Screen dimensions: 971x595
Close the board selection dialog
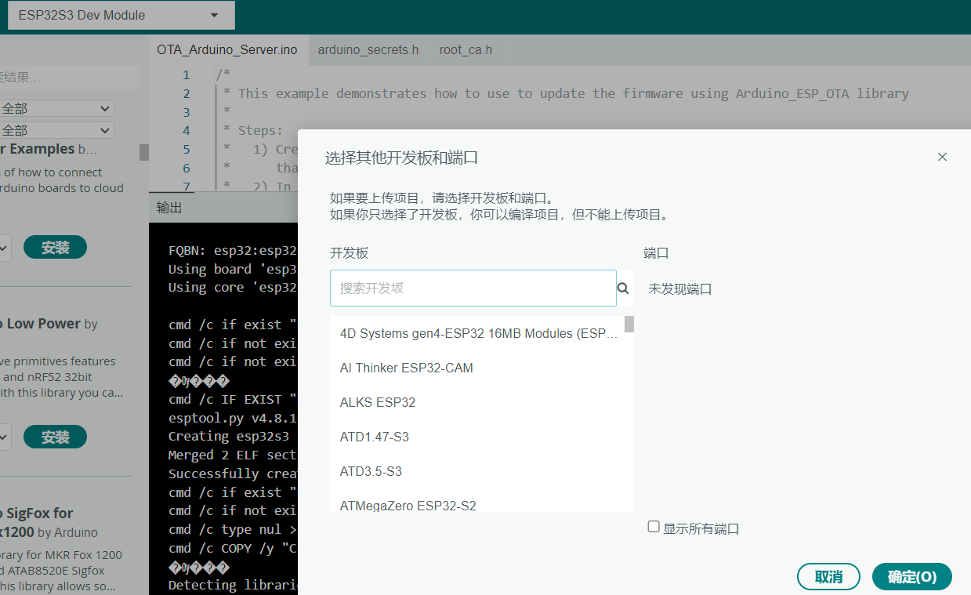[942, 157]
